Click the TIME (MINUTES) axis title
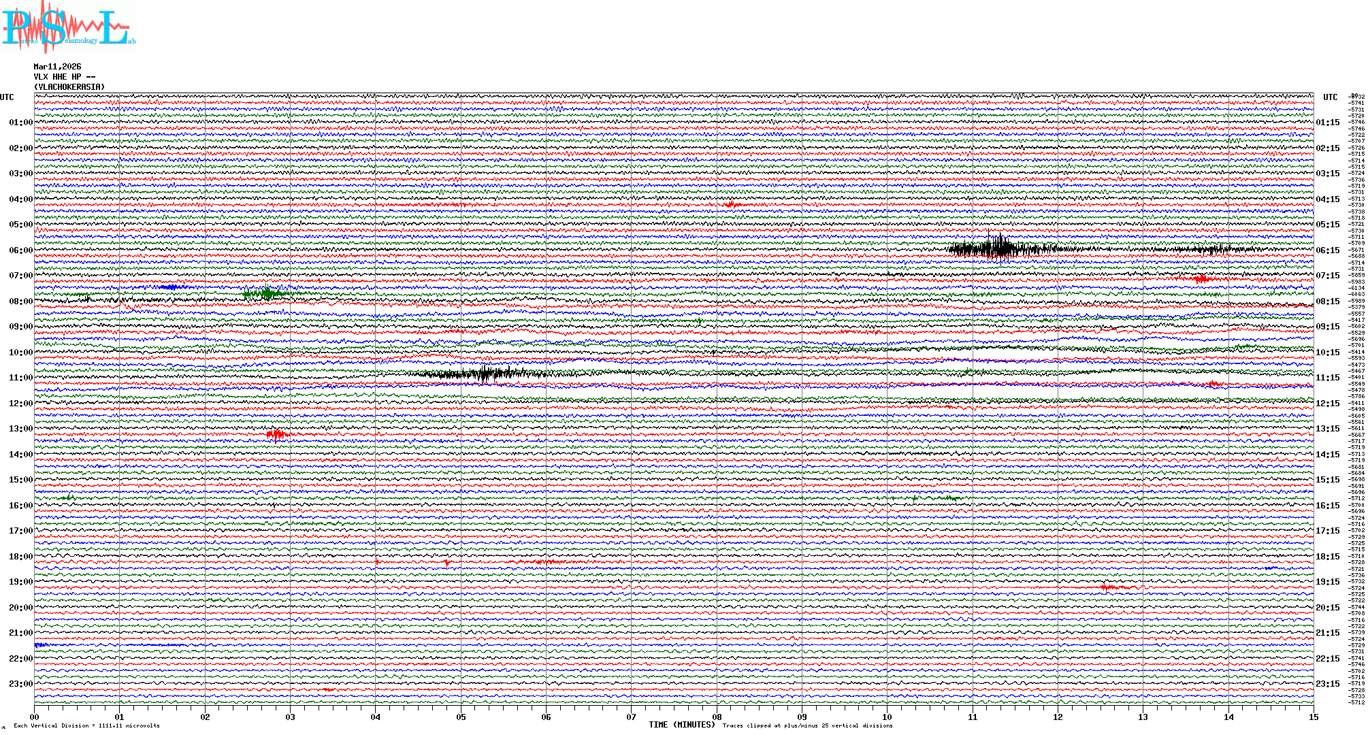This screenshot has height=735, width=1368. pyautogui.click(x=682, y=725)
